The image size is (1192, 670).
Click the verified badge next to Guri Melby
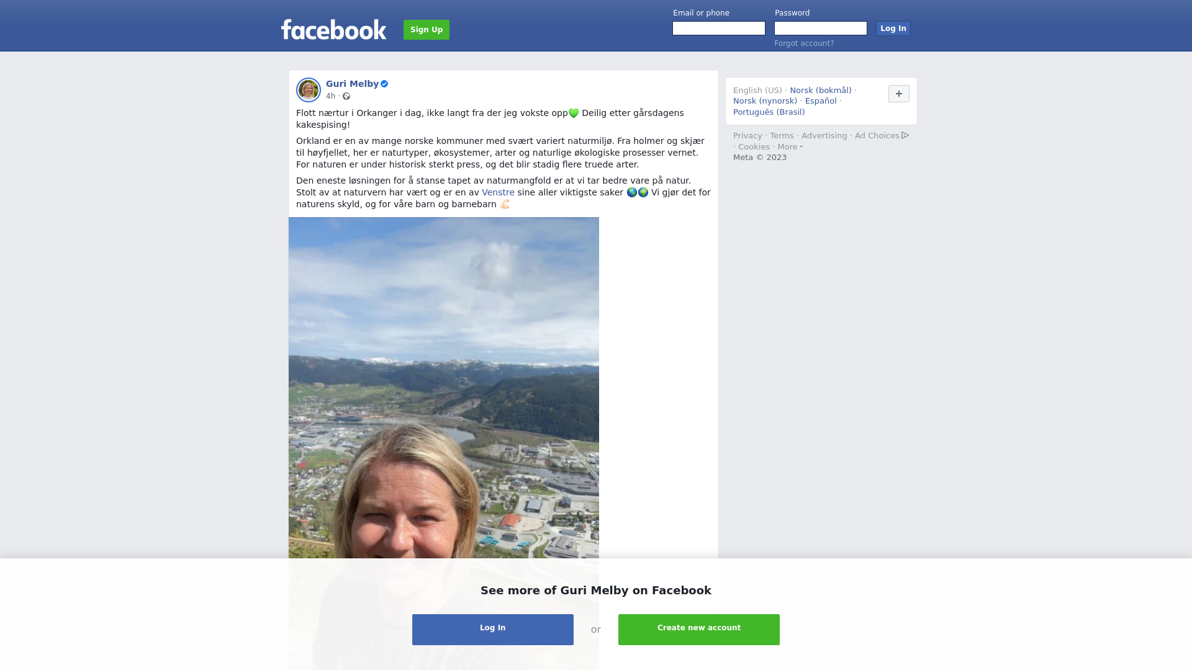pyautogui.click(x=384, y=84)
